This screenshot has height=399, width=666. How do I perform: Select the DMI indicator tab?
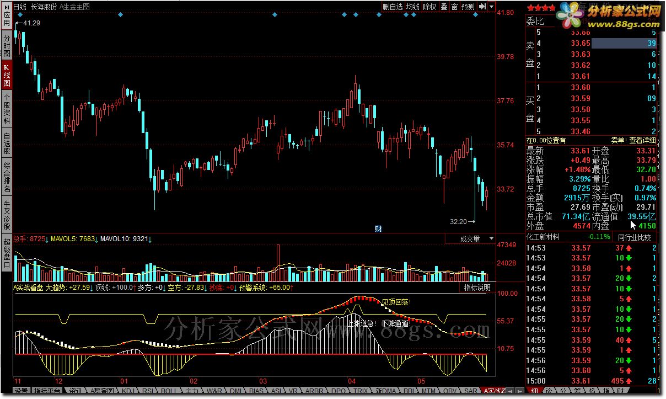tap(237, 391)
